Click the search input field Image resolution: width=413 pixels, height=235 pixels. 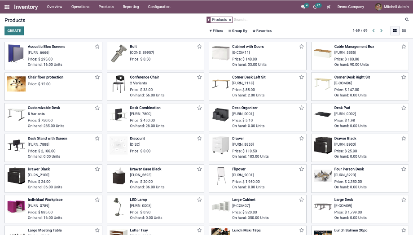318,20
